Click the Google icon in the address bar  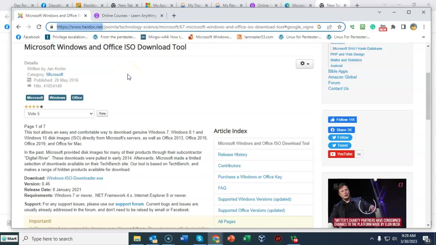coord(319,27)
